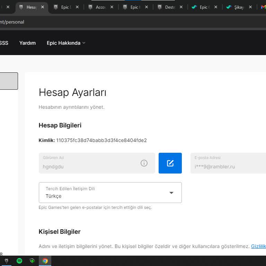Expand the Epic Hakkında menu
Screen dimensions: 266x266
click(x=66, y=43)
